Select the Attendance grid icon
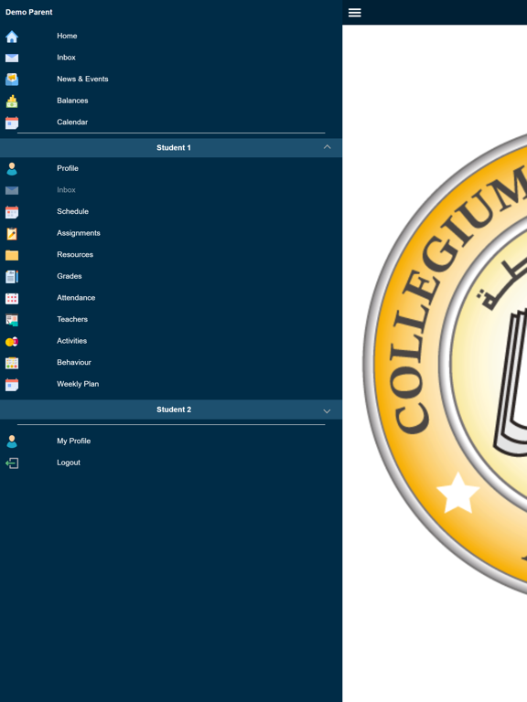The height and width of the screenshot is (702, 527). pyautogui.click(x=12, y=298)
